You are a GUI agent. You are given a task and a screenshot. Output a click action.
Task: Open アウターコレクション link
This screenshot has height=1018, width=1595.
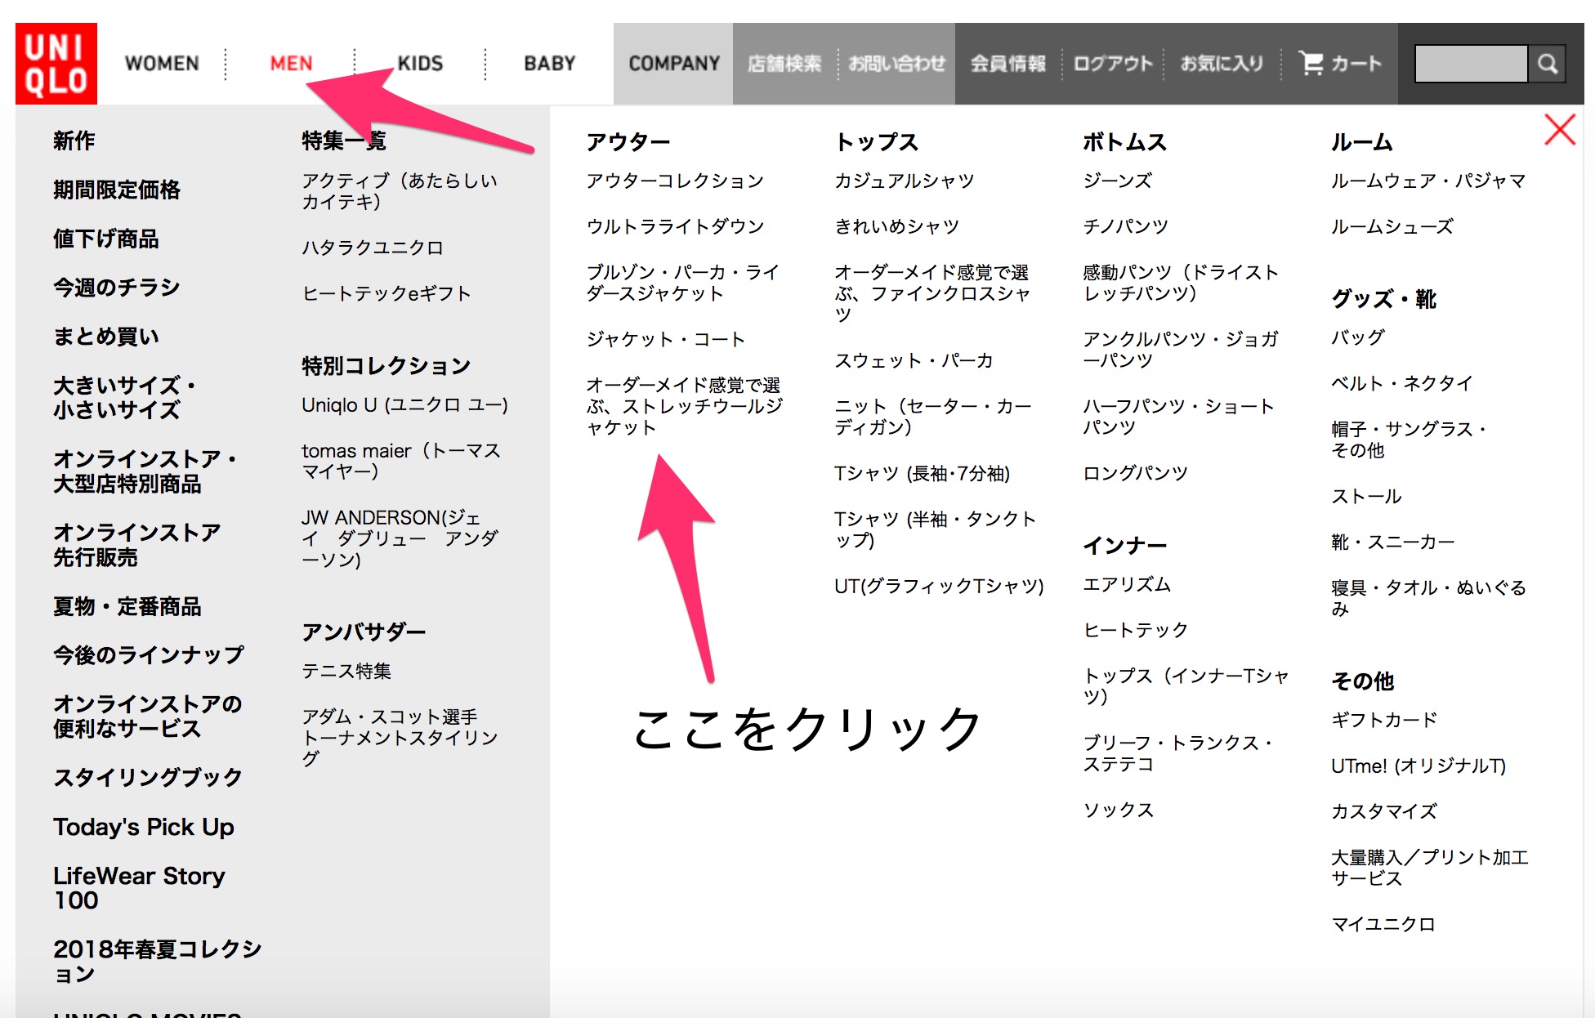click(675, 181)
